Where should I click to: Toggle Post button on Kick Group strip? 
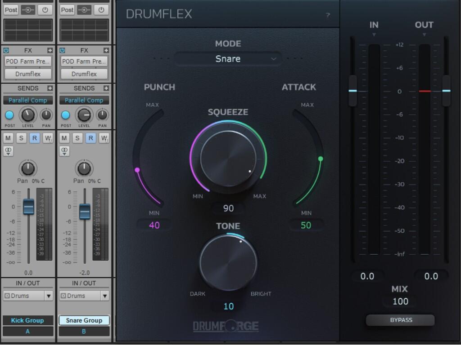tap(11, 10)
